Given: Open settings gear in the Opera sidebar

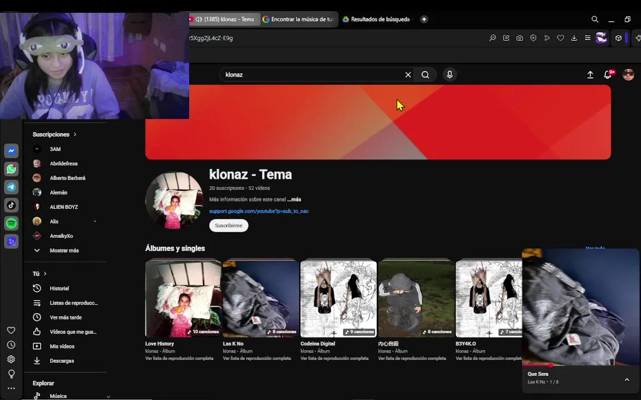Looking at the screenshot, I should (x=11, y=359).
